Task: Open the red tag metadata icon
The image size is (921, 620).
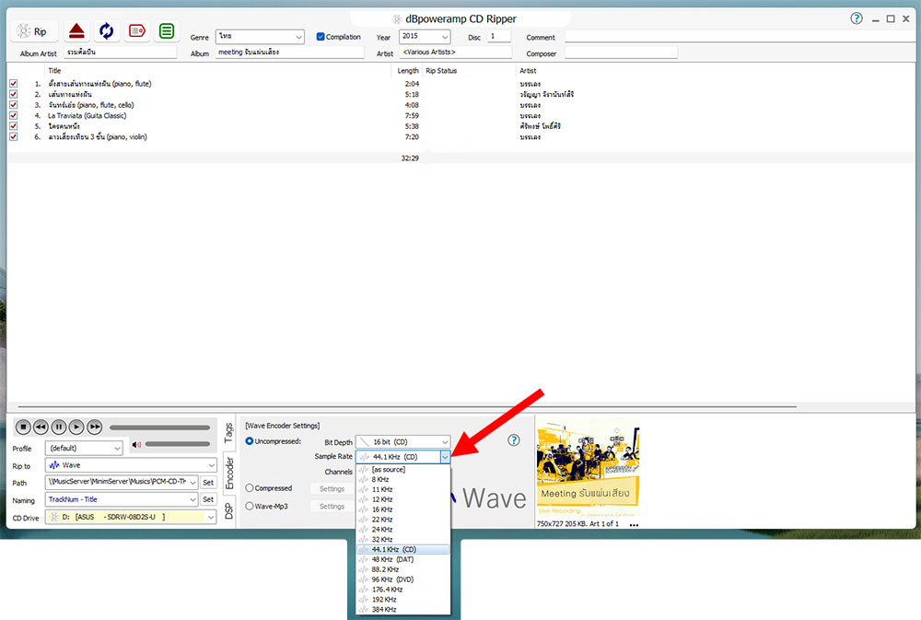Action: [x=136, y=31]
